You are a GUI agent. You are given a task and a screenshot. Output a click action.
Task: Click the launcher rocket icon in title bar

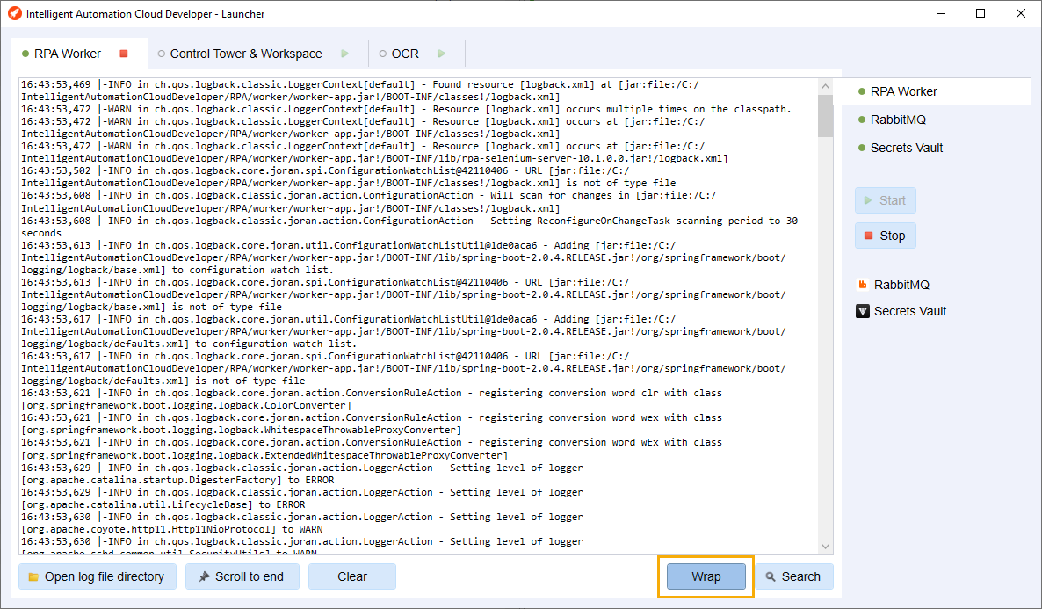(14, 13)
